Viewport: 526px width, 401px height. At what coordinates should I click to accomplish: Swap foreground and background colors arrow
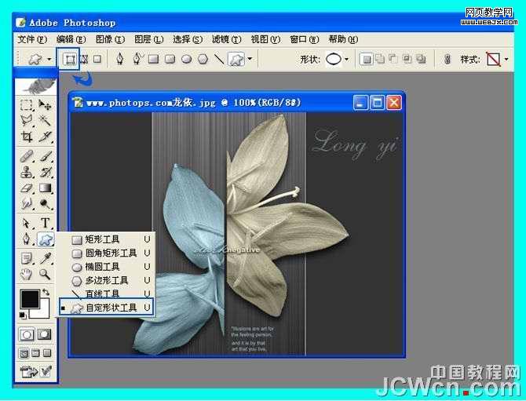click(x=46, y=293)
